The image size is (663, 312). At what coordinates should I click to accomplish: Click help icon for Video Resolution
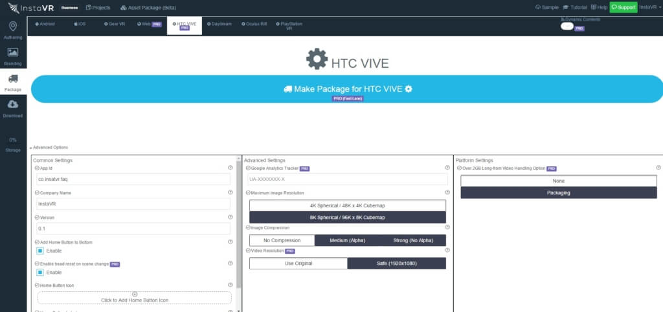click(x=447, y=250)
